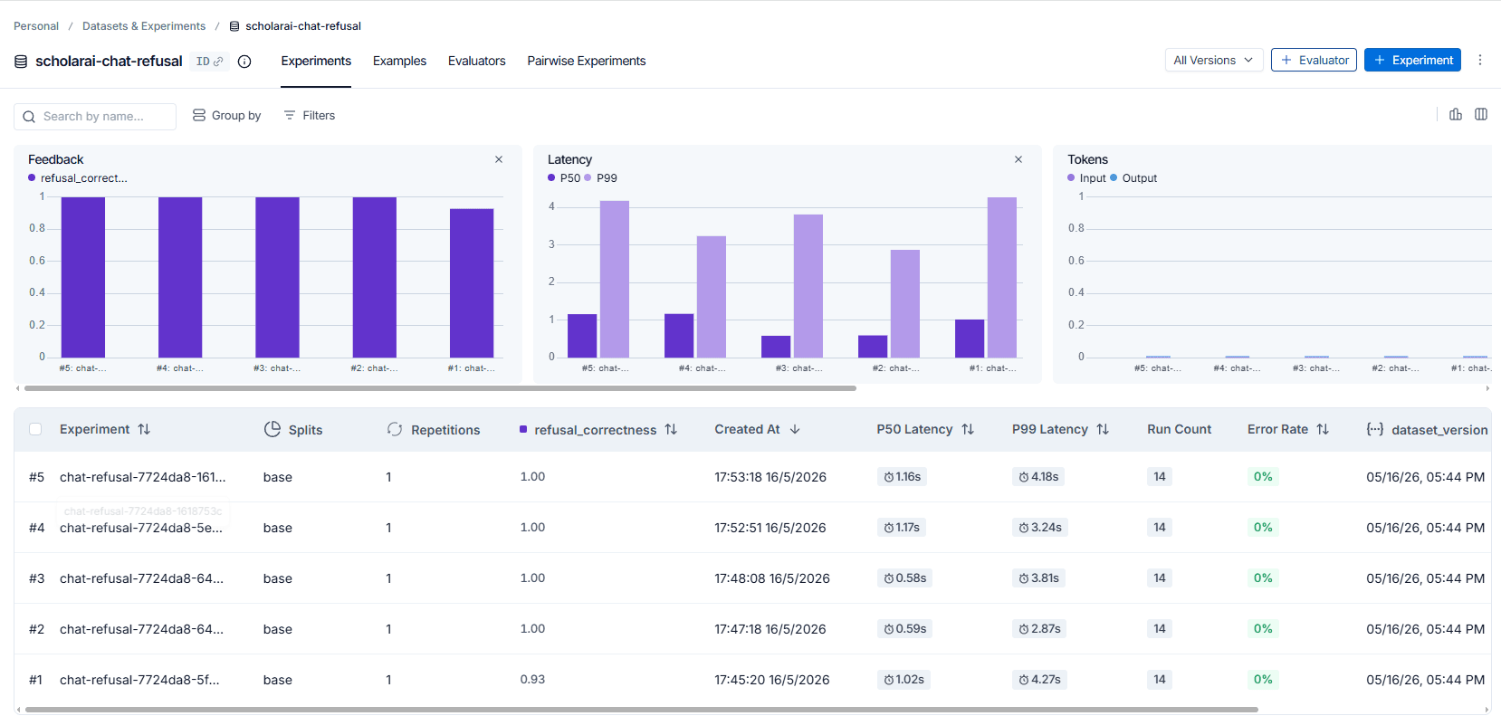The width and height of the screenshot is (1501, 716).
Task: Copy the dataset ID link icon
Action: (x=218, y=62)
